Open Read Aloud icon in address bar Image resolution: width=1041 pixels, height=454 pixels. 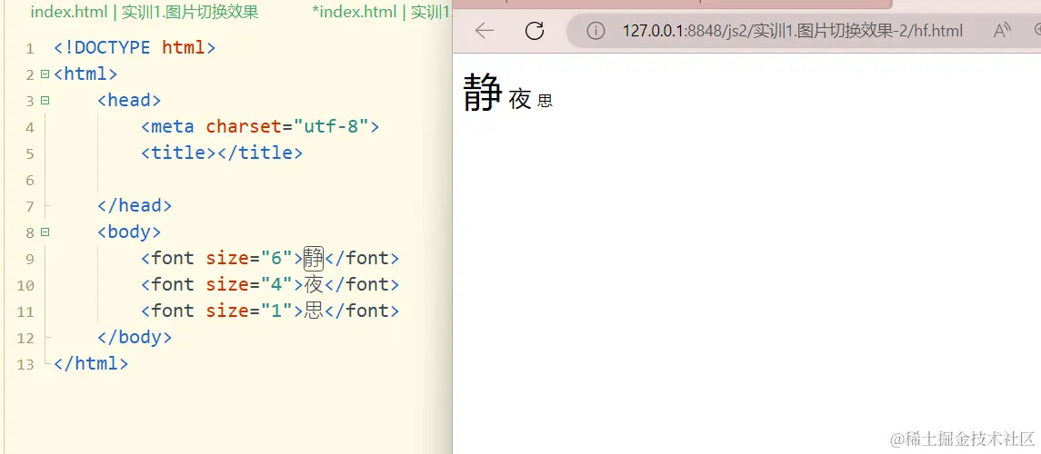(x=1002, y=31)
